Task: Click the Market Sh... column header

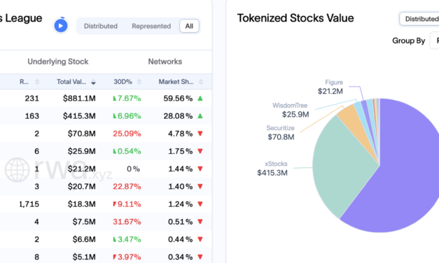Action: point(176,82)
